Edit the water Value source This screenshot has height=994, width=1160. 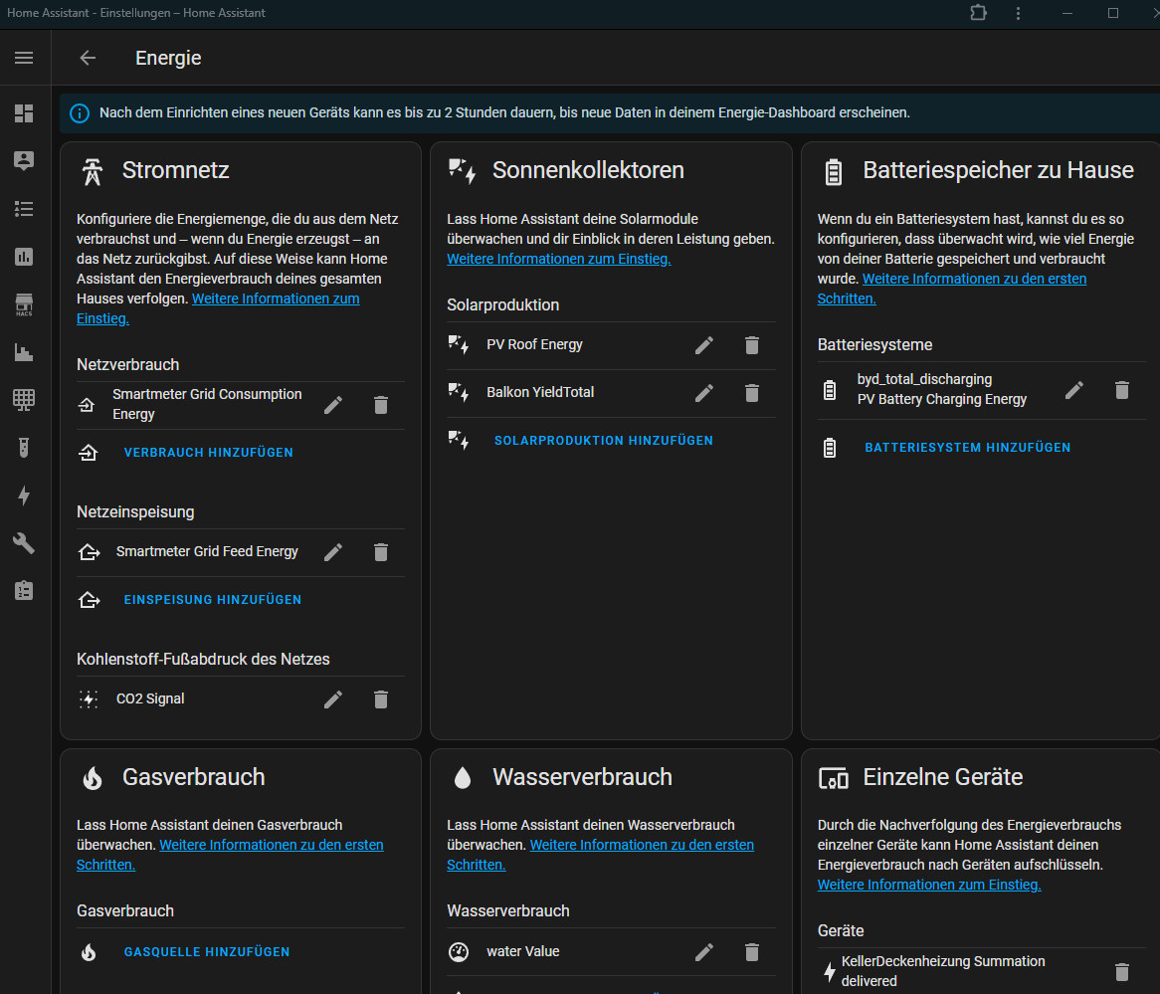click(x=704, y=952)
